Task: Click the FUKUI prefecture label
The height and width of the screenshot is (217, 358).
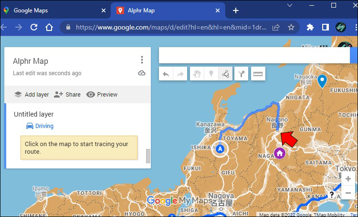Action: click(x=192, y=168)
